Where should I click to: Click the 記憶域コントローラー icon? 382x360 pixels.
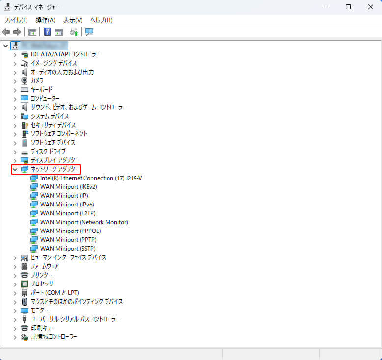[x=25, y=337]
